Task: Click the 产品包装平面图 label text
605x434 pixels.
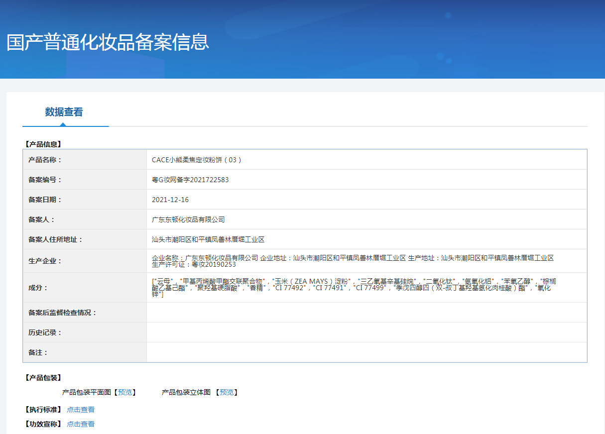Action: [86, 392]
